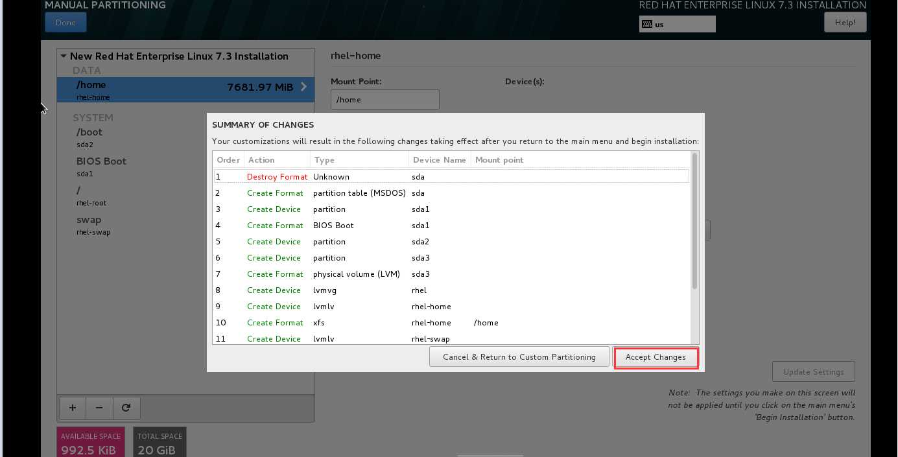The width and height of the screenshot is (898, 457).
Task: Select row 9 lvmlv rhel-home
Action: tap(451, 307)
